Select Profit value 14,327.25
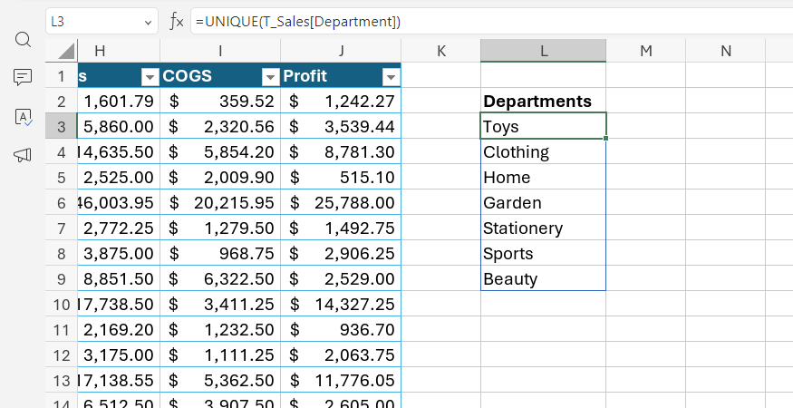 pyautogui.click(x=341, y=305)
